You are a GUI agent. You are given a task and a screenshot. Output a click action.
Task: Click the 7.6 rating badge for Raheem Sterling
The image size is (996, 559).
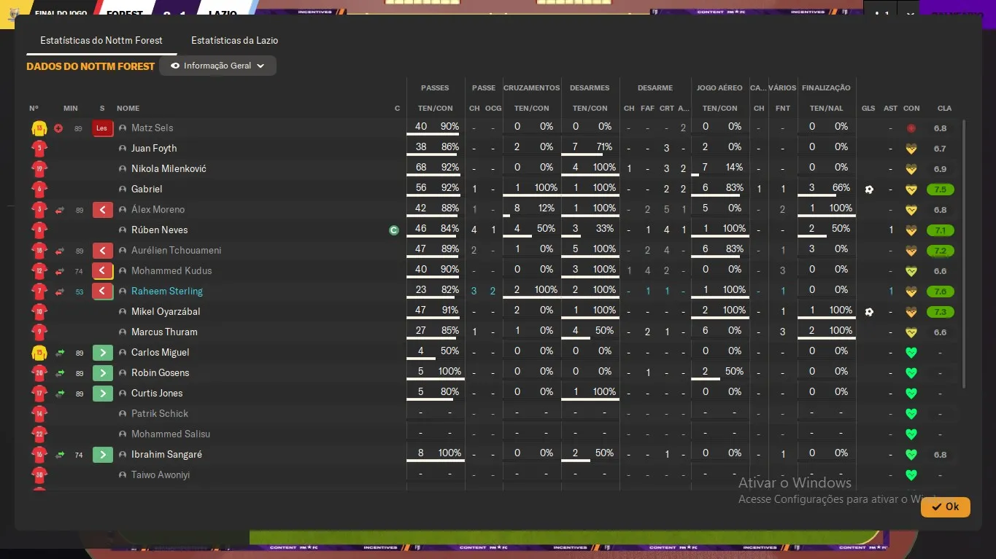pyautogui.click(x=940, y=292)
